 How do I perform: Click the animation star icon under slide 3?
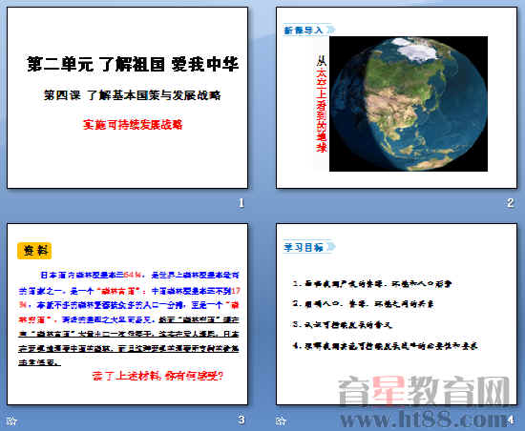click(x=11, y=421)
